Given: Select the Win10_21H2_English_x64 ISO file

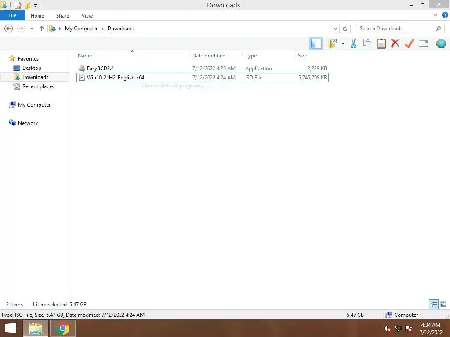Looking at the screenshot, I should pos(202,77).
